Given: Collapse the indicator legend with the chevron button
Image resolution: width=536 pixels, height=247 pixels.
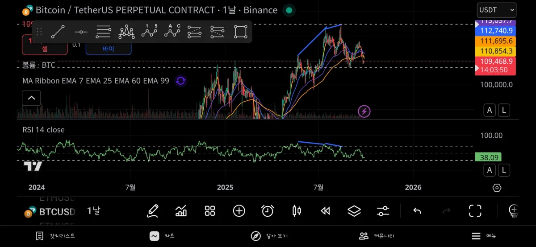Looking at the screenshot, I should [31, 98].
